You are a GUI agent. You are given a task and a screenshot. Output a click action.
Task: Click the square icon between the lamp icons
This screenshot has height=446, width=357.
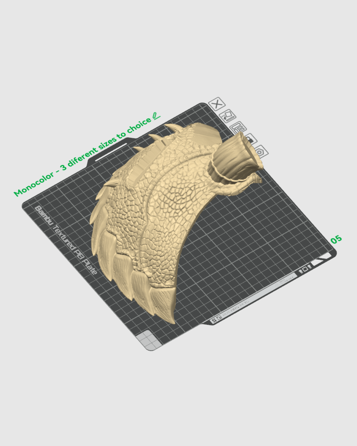coord(305,269)
